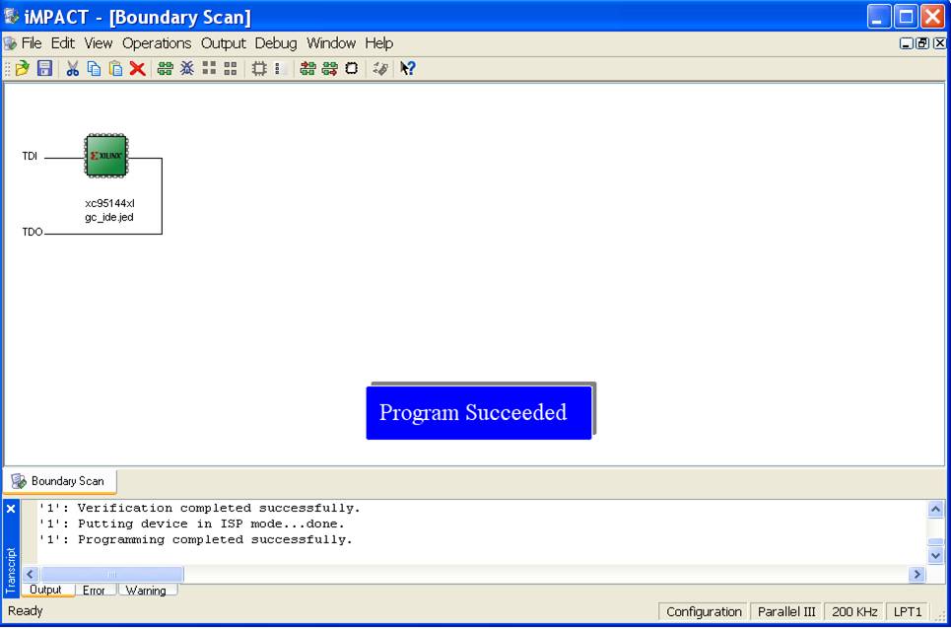The image size is (951, 629).
Task: Close the Boundary Scan child window
Action: [x=939, y=43]
